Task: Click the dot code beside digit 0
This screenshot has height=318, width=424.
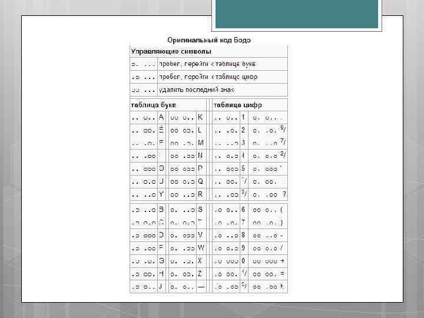Action: (226, 261)
